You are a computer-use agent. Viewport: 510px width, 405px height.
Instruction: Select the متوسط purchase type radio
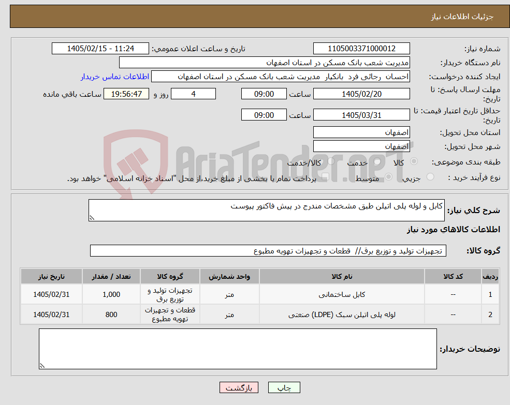click(x=389, y=177)
